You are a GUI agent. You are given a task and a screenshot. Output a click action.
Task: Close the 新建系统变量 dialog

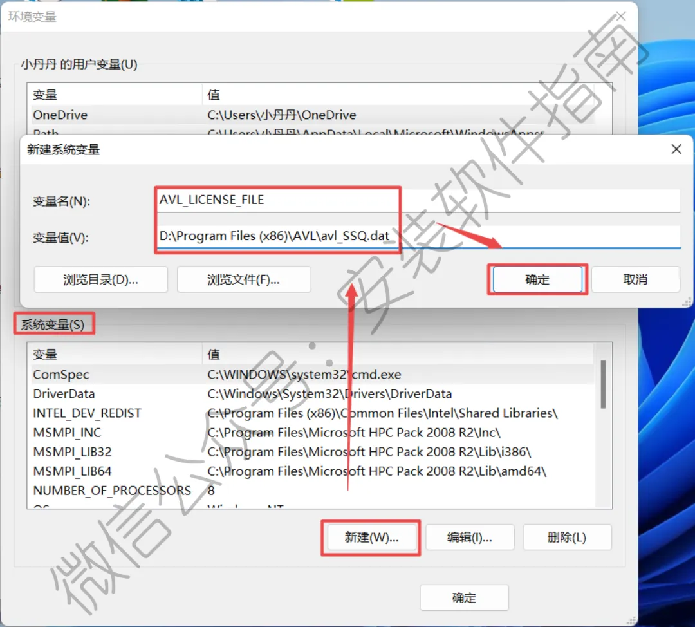pos(676,149)
